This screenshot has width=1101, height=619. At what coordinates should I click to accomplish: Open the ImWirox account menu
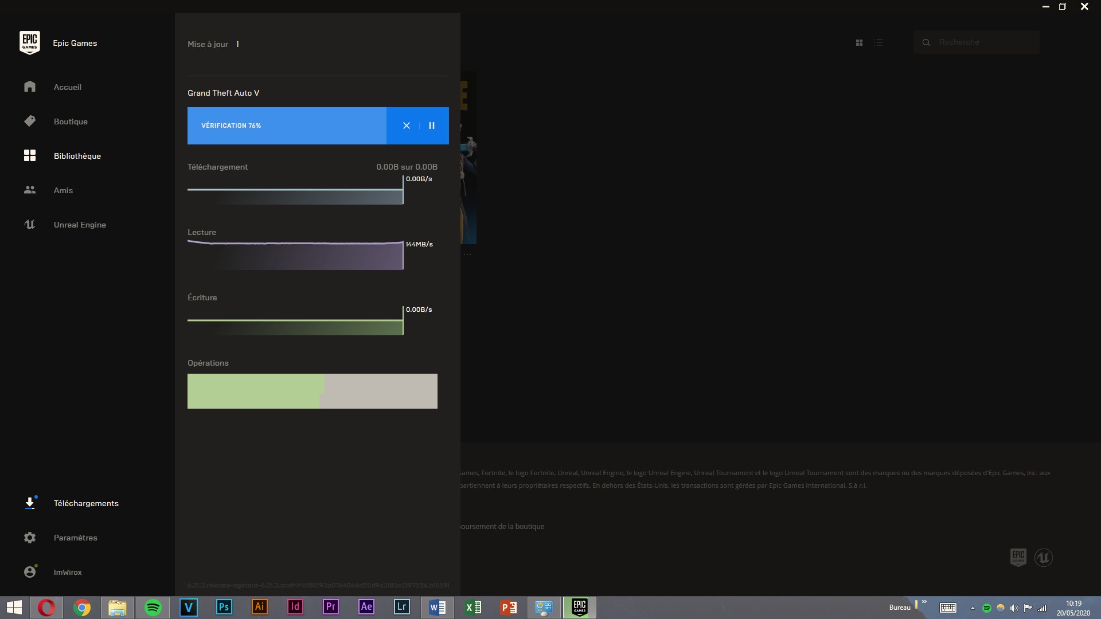pyautogui.click(x=68, y=572)
